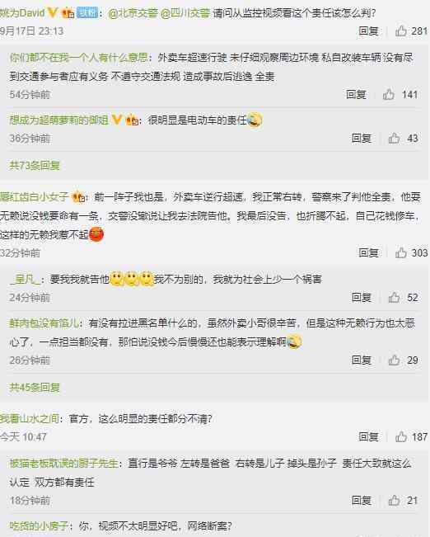Expand the 共73条回复 replies thread

click(x=35, y=166)
